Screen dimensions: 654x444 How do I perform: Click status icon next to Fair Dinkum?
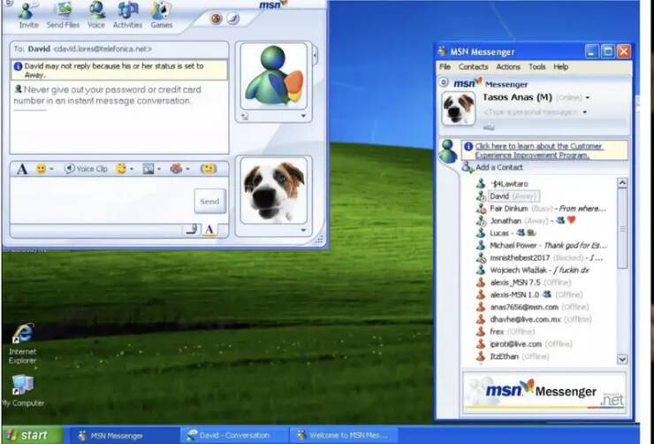tap(481, 208)
